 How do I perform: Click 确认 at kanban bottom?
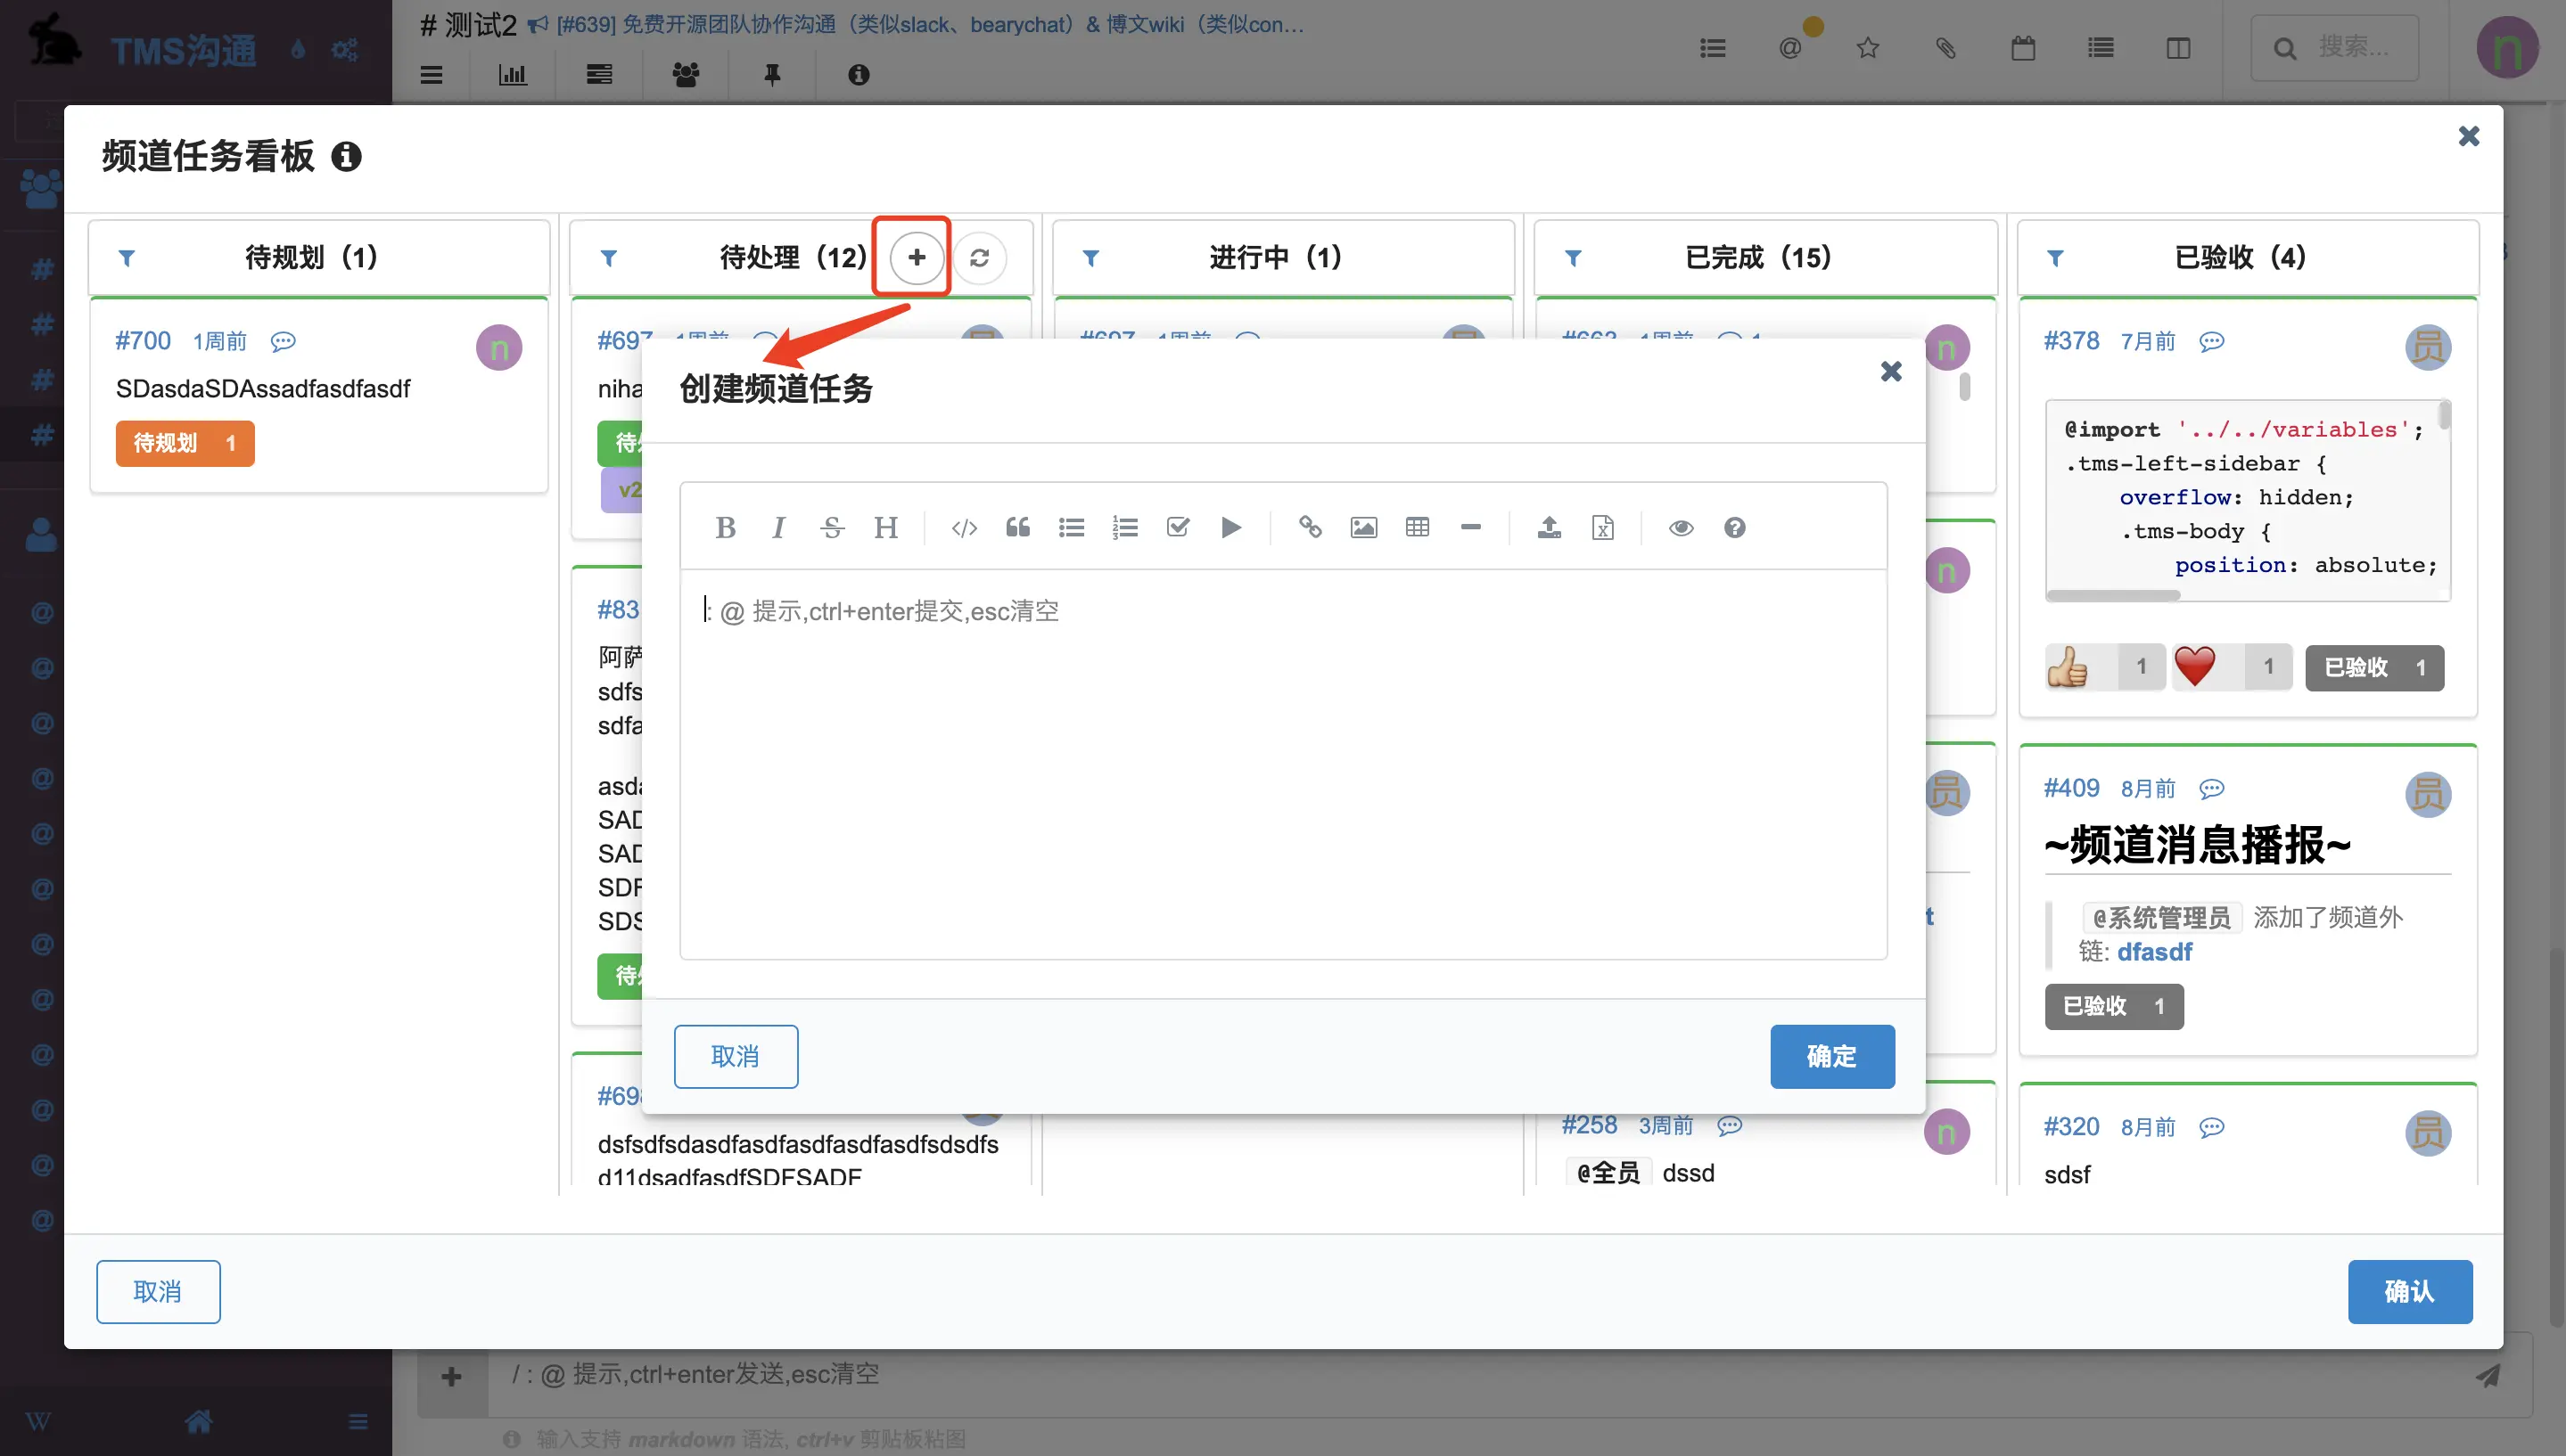[2410, 1291]
